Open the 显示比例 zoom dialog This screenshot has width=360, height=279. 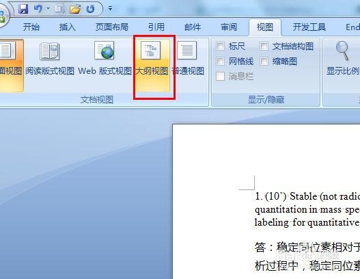point(342,58)
